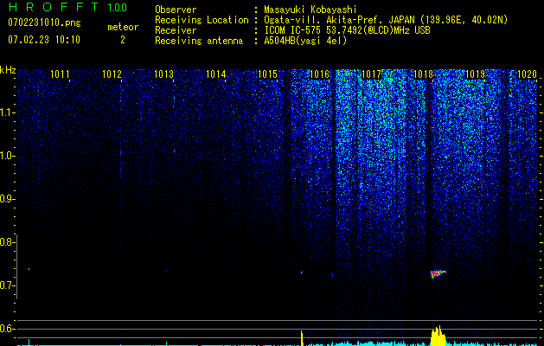Click time marker 1016
Viewport: 544px width, 346px height.
click(319, 74)
